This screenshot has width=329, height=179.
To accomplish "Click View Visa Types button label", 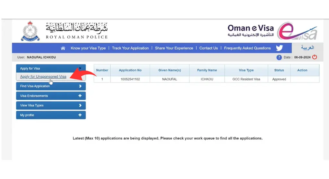I will pyautogui.click(x=32, y=106).
